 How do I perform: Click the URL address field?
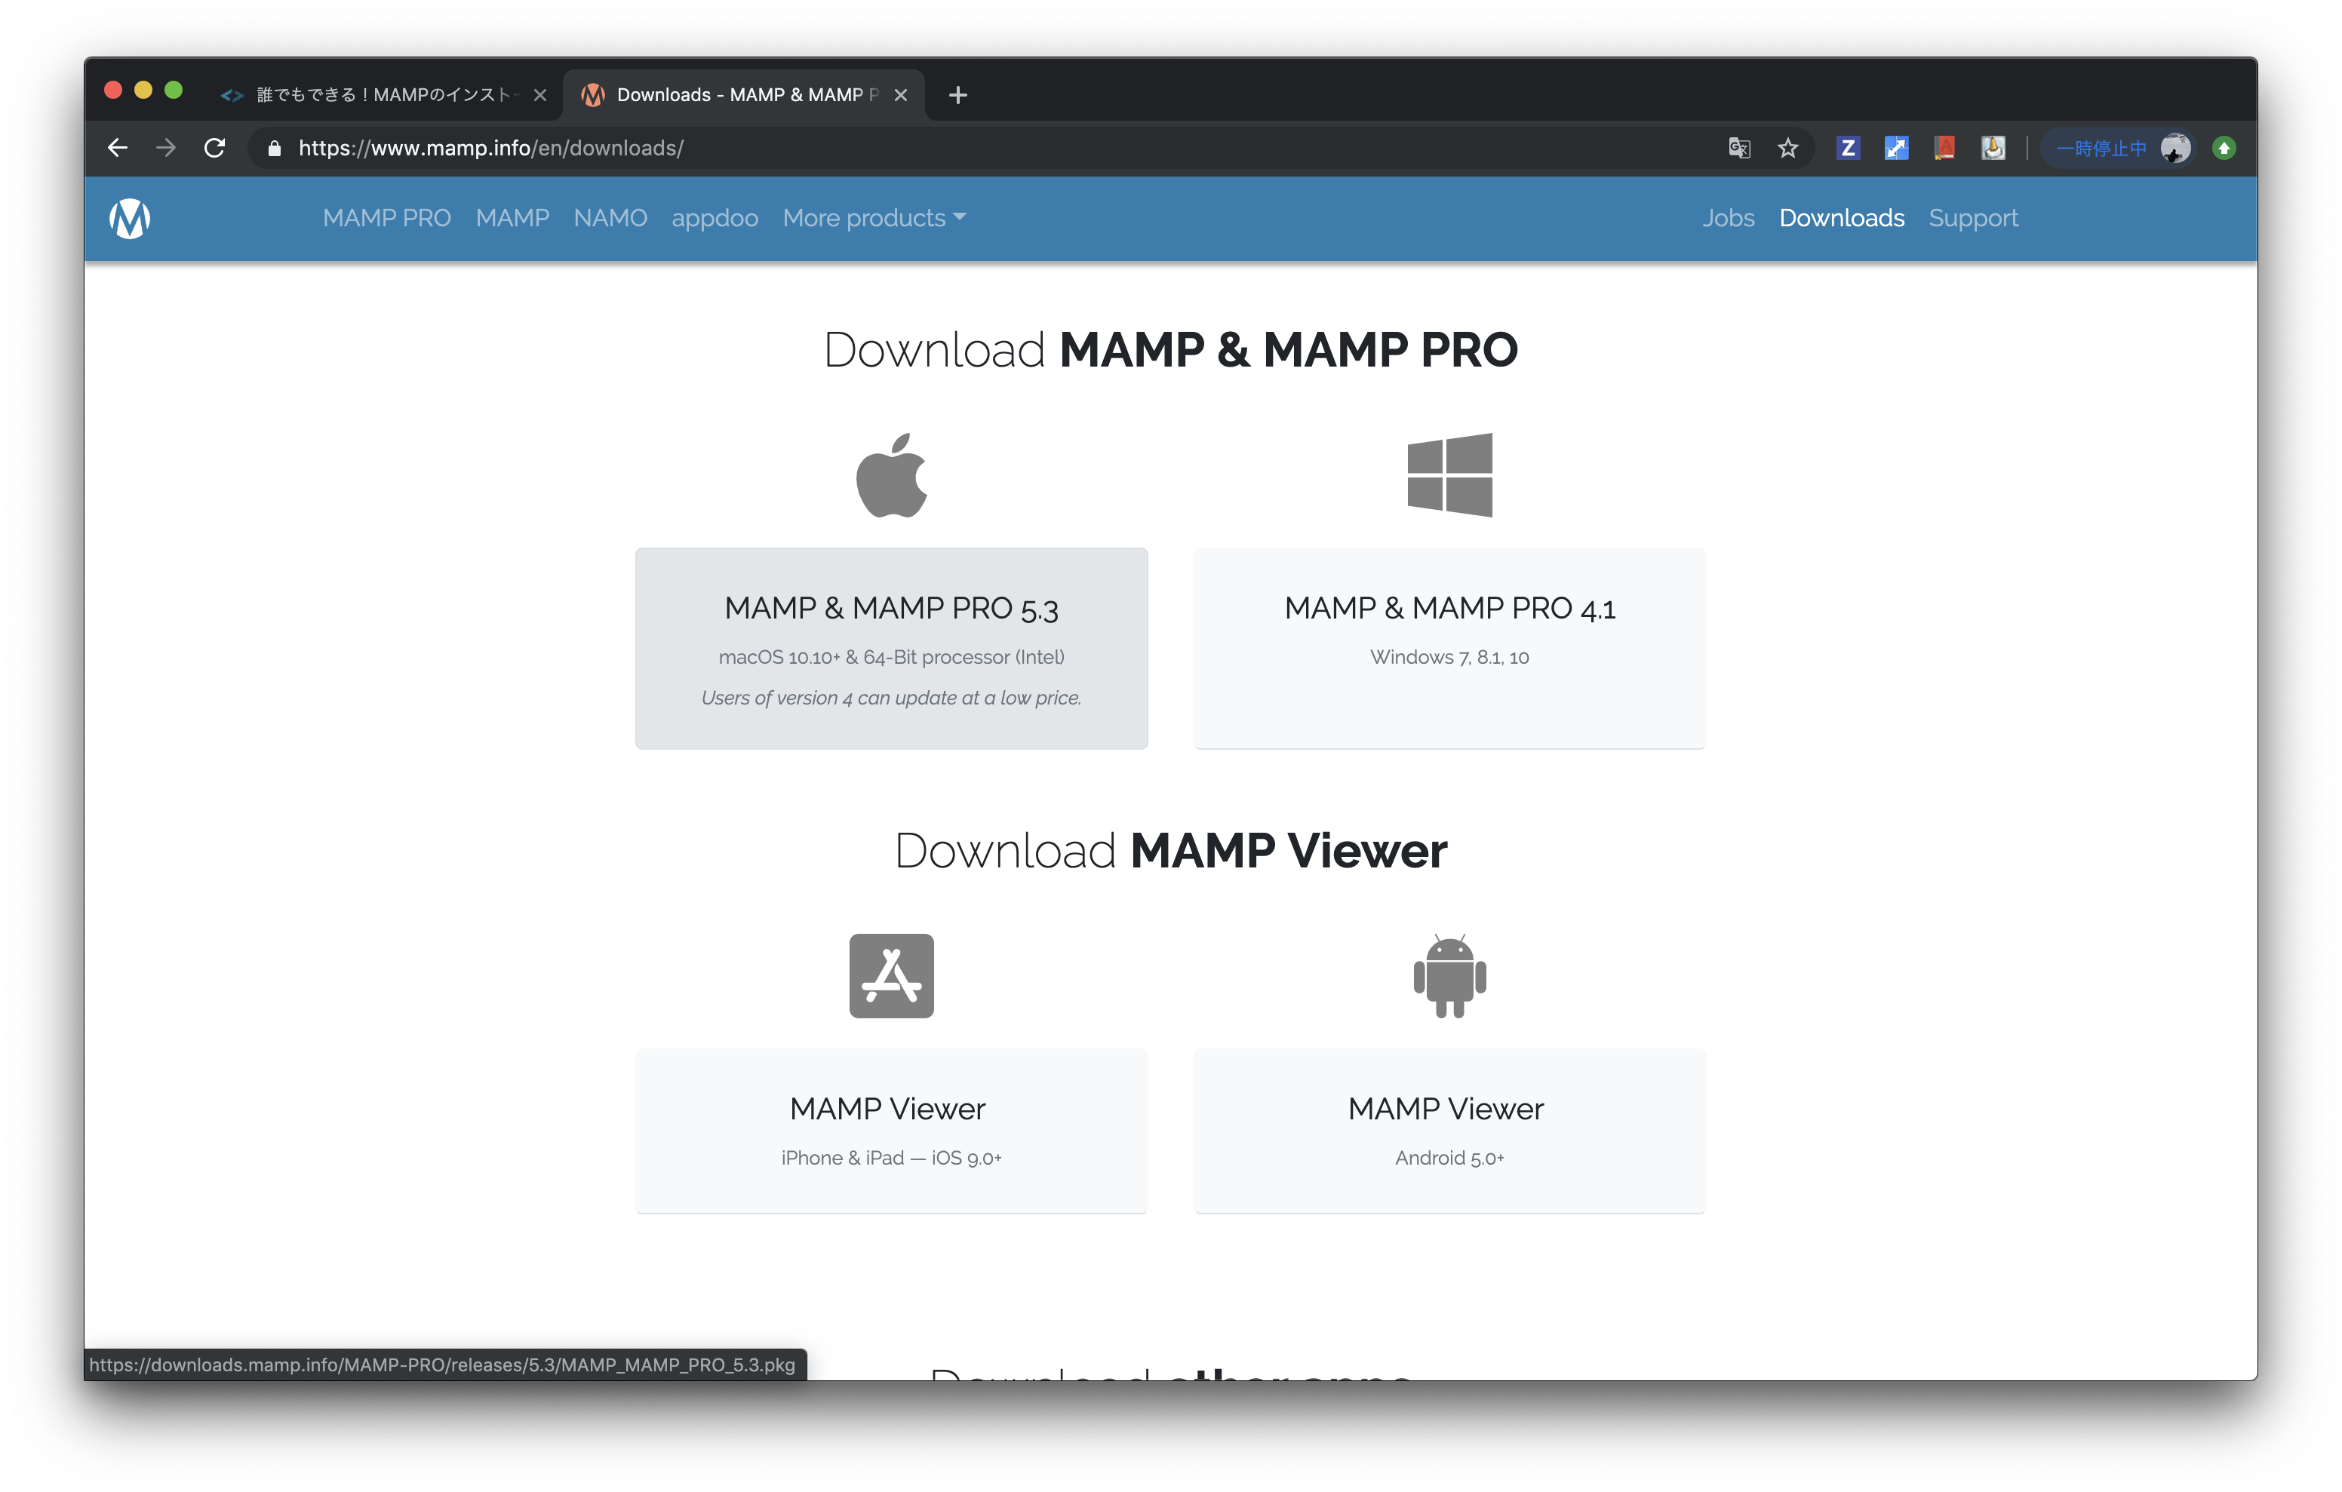click(x=973, y=148)
